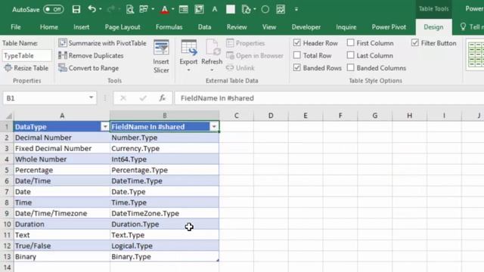
Task: Switch to the Page Layout tab
Action: point(123,27)
